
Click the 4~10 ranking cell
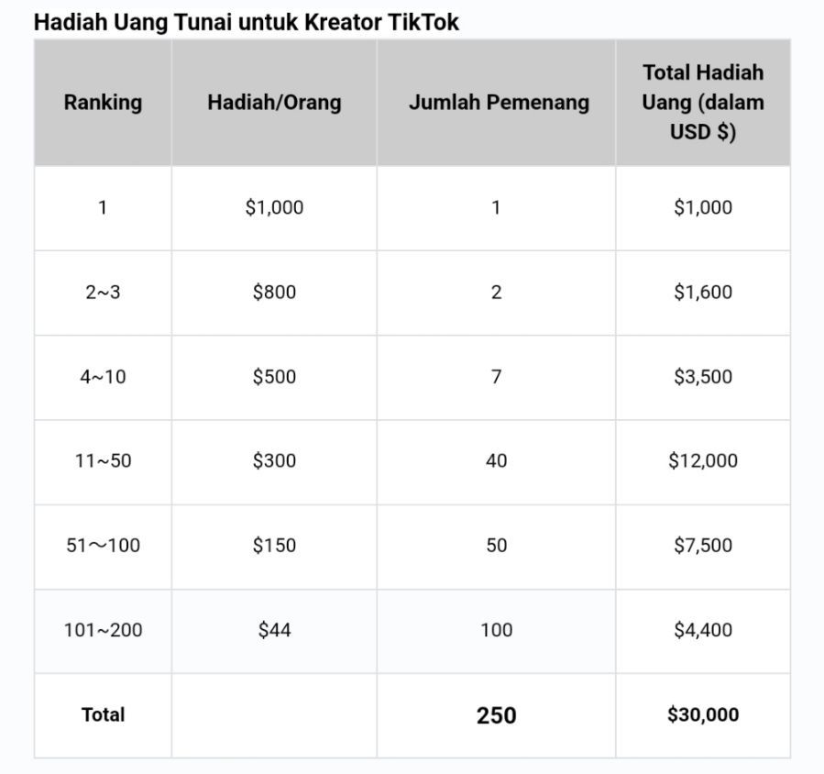(x=103, y=376)
